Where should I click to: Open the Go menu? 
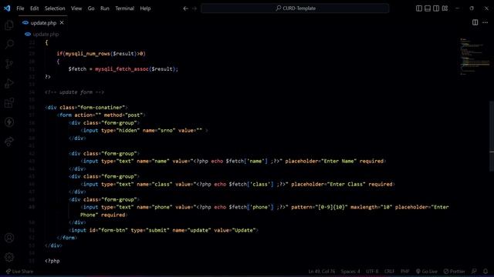pos(91,8)
